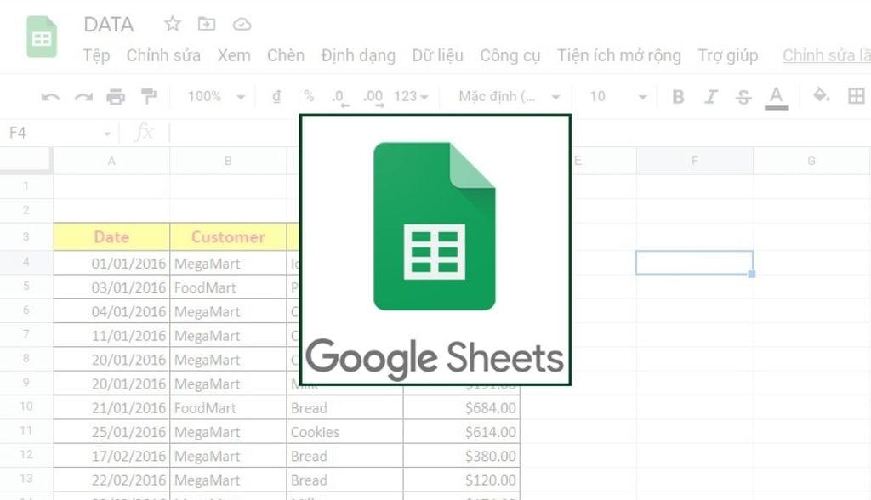Open the Chỉnh sửa menu

tap(163, 55)
